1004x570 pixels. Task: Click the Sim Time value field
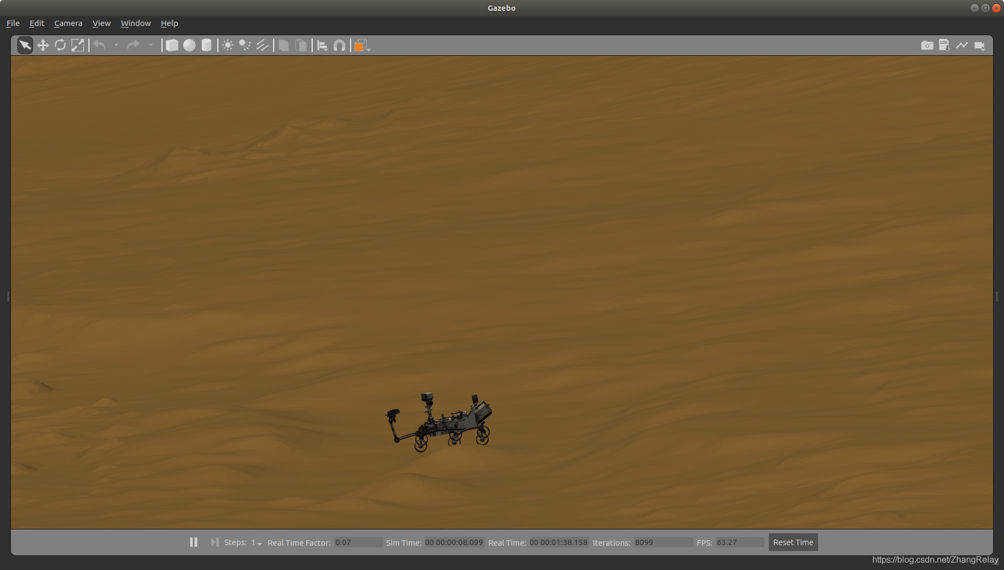pos(454,542)
